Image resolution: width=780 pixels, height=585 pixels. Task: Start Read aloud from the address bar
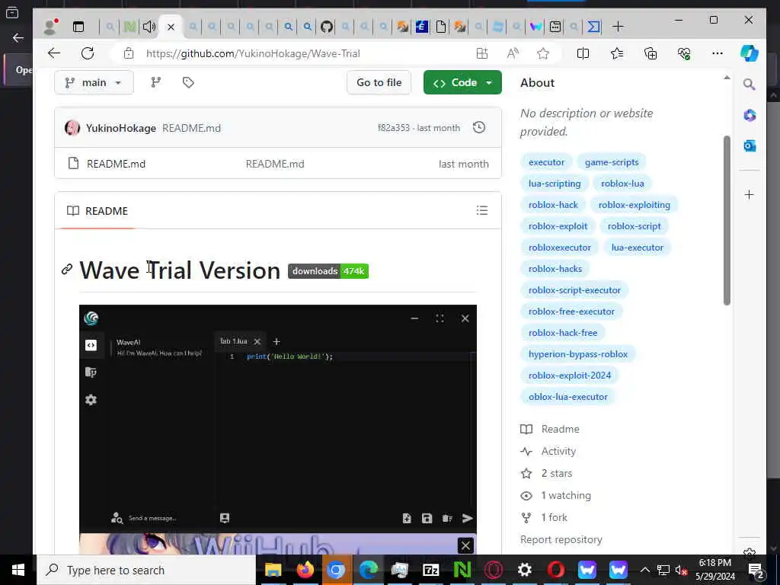point(513,53)
